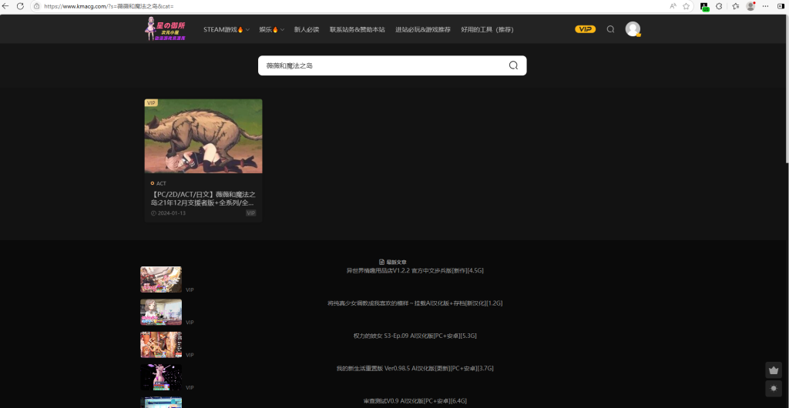Click the browser address bar URL
Screen dimensions: 789x408
tap(109, 6)
